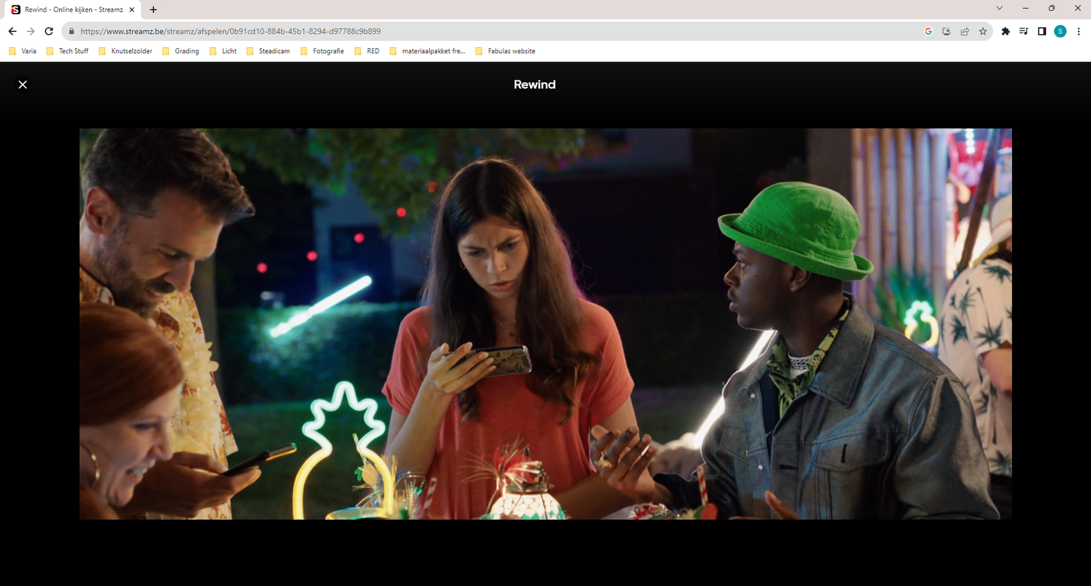The image size is (1091, 586).
Task: Open the media control icon
Action: [x=1023, y=31]
